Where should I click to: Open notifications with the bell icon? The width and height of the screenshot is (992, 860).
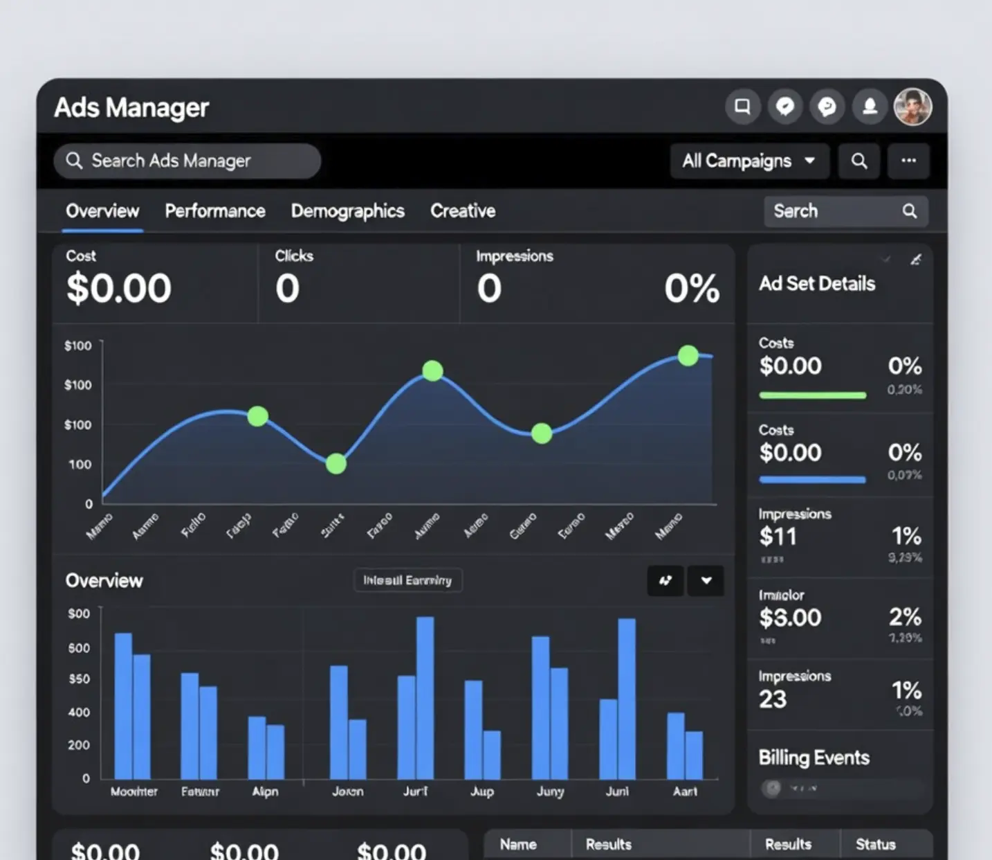[870, 107]
